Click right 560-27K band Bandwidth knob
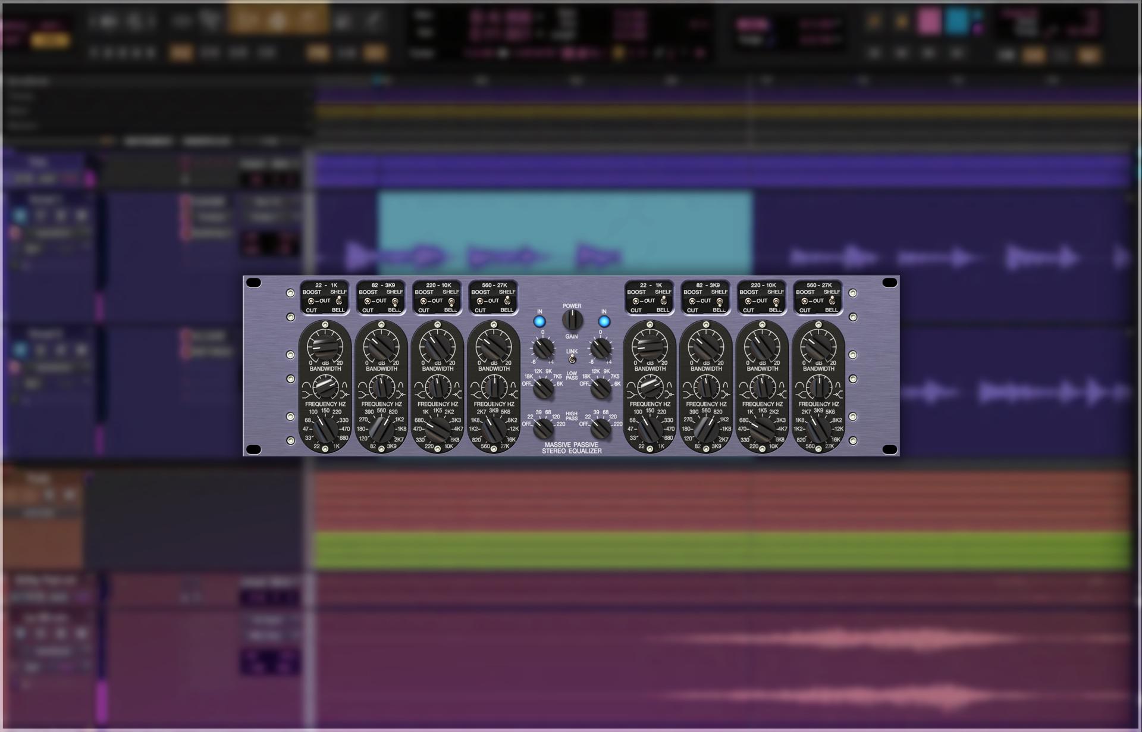Viewport: 1142px width, 732px height. [x=818, y=387]
